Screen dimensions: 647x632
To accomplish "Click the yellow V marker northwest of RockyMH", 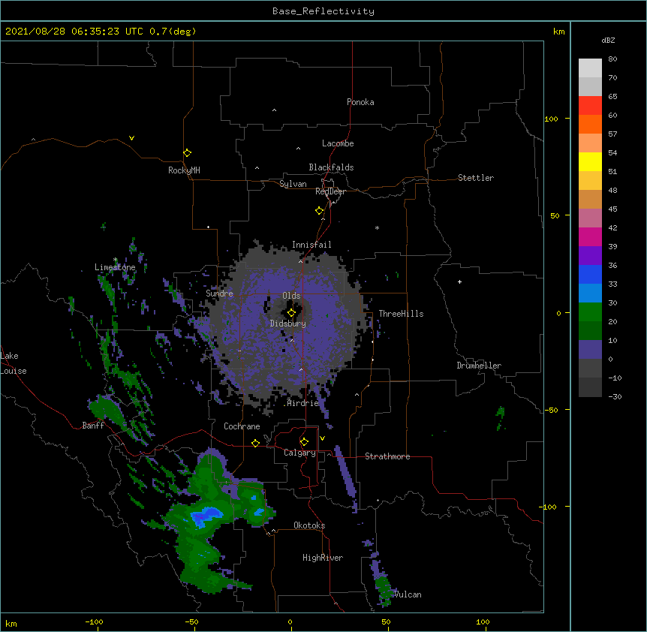I will point(131,138).
